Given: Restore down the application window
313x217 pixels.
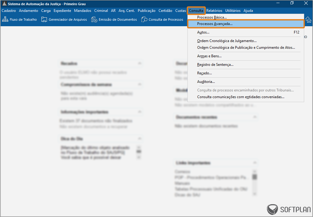Looking at the screenshot, I should 292,3.
